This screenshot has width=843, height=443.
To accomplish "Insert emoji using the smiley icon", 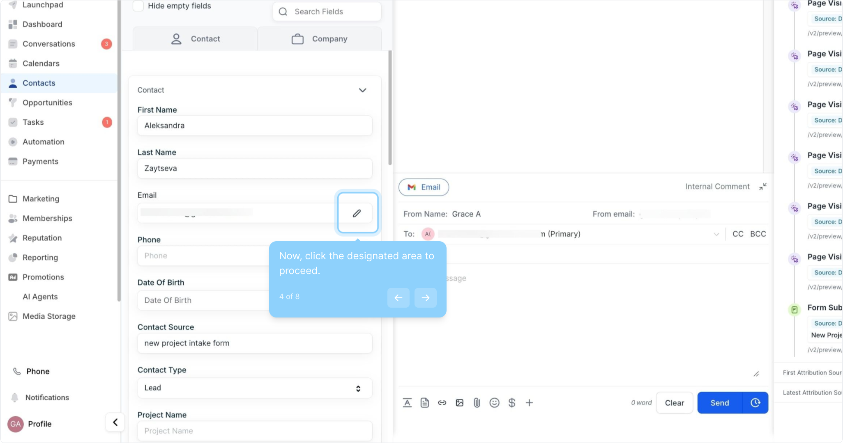I will 494,403.
